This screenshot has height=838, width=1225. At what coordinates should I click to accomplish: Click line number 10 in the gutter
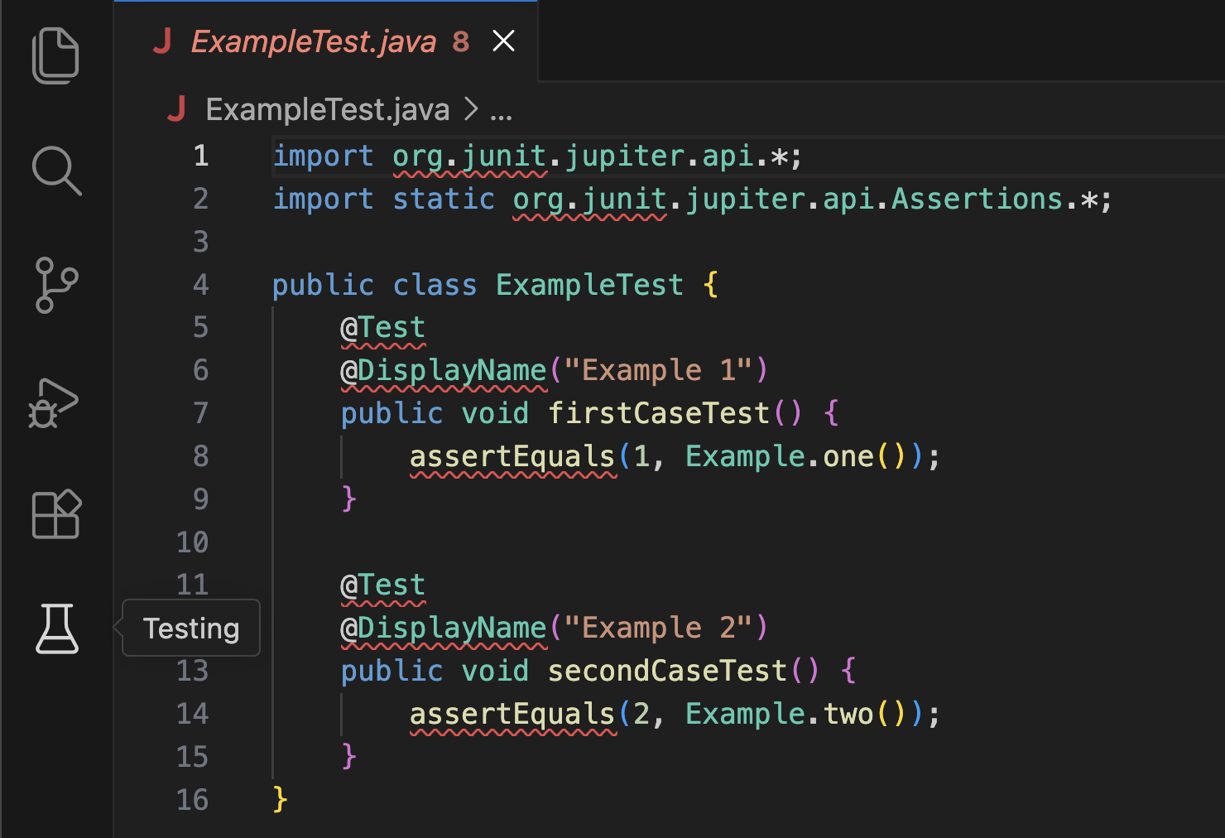coord(193,542)
